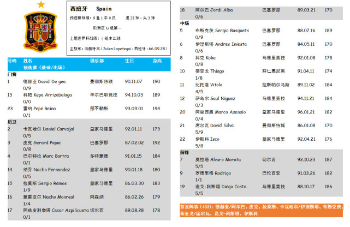
Task: Click the header column 俱乐部
Action: 97,61
